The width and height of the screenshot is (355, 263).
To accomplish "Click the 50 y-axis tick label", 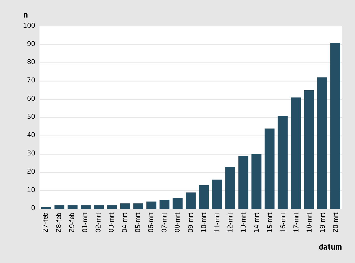I will (31, 117).
